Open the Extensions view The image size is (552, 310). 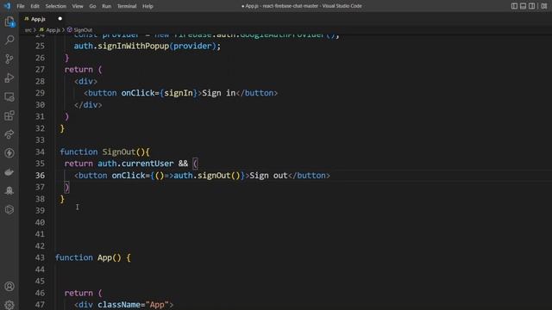click(x=9, y=115)
